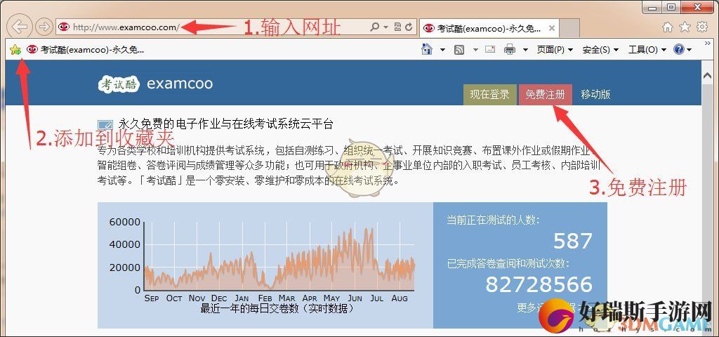Click the Print printer icon

[x=510, y=50]
